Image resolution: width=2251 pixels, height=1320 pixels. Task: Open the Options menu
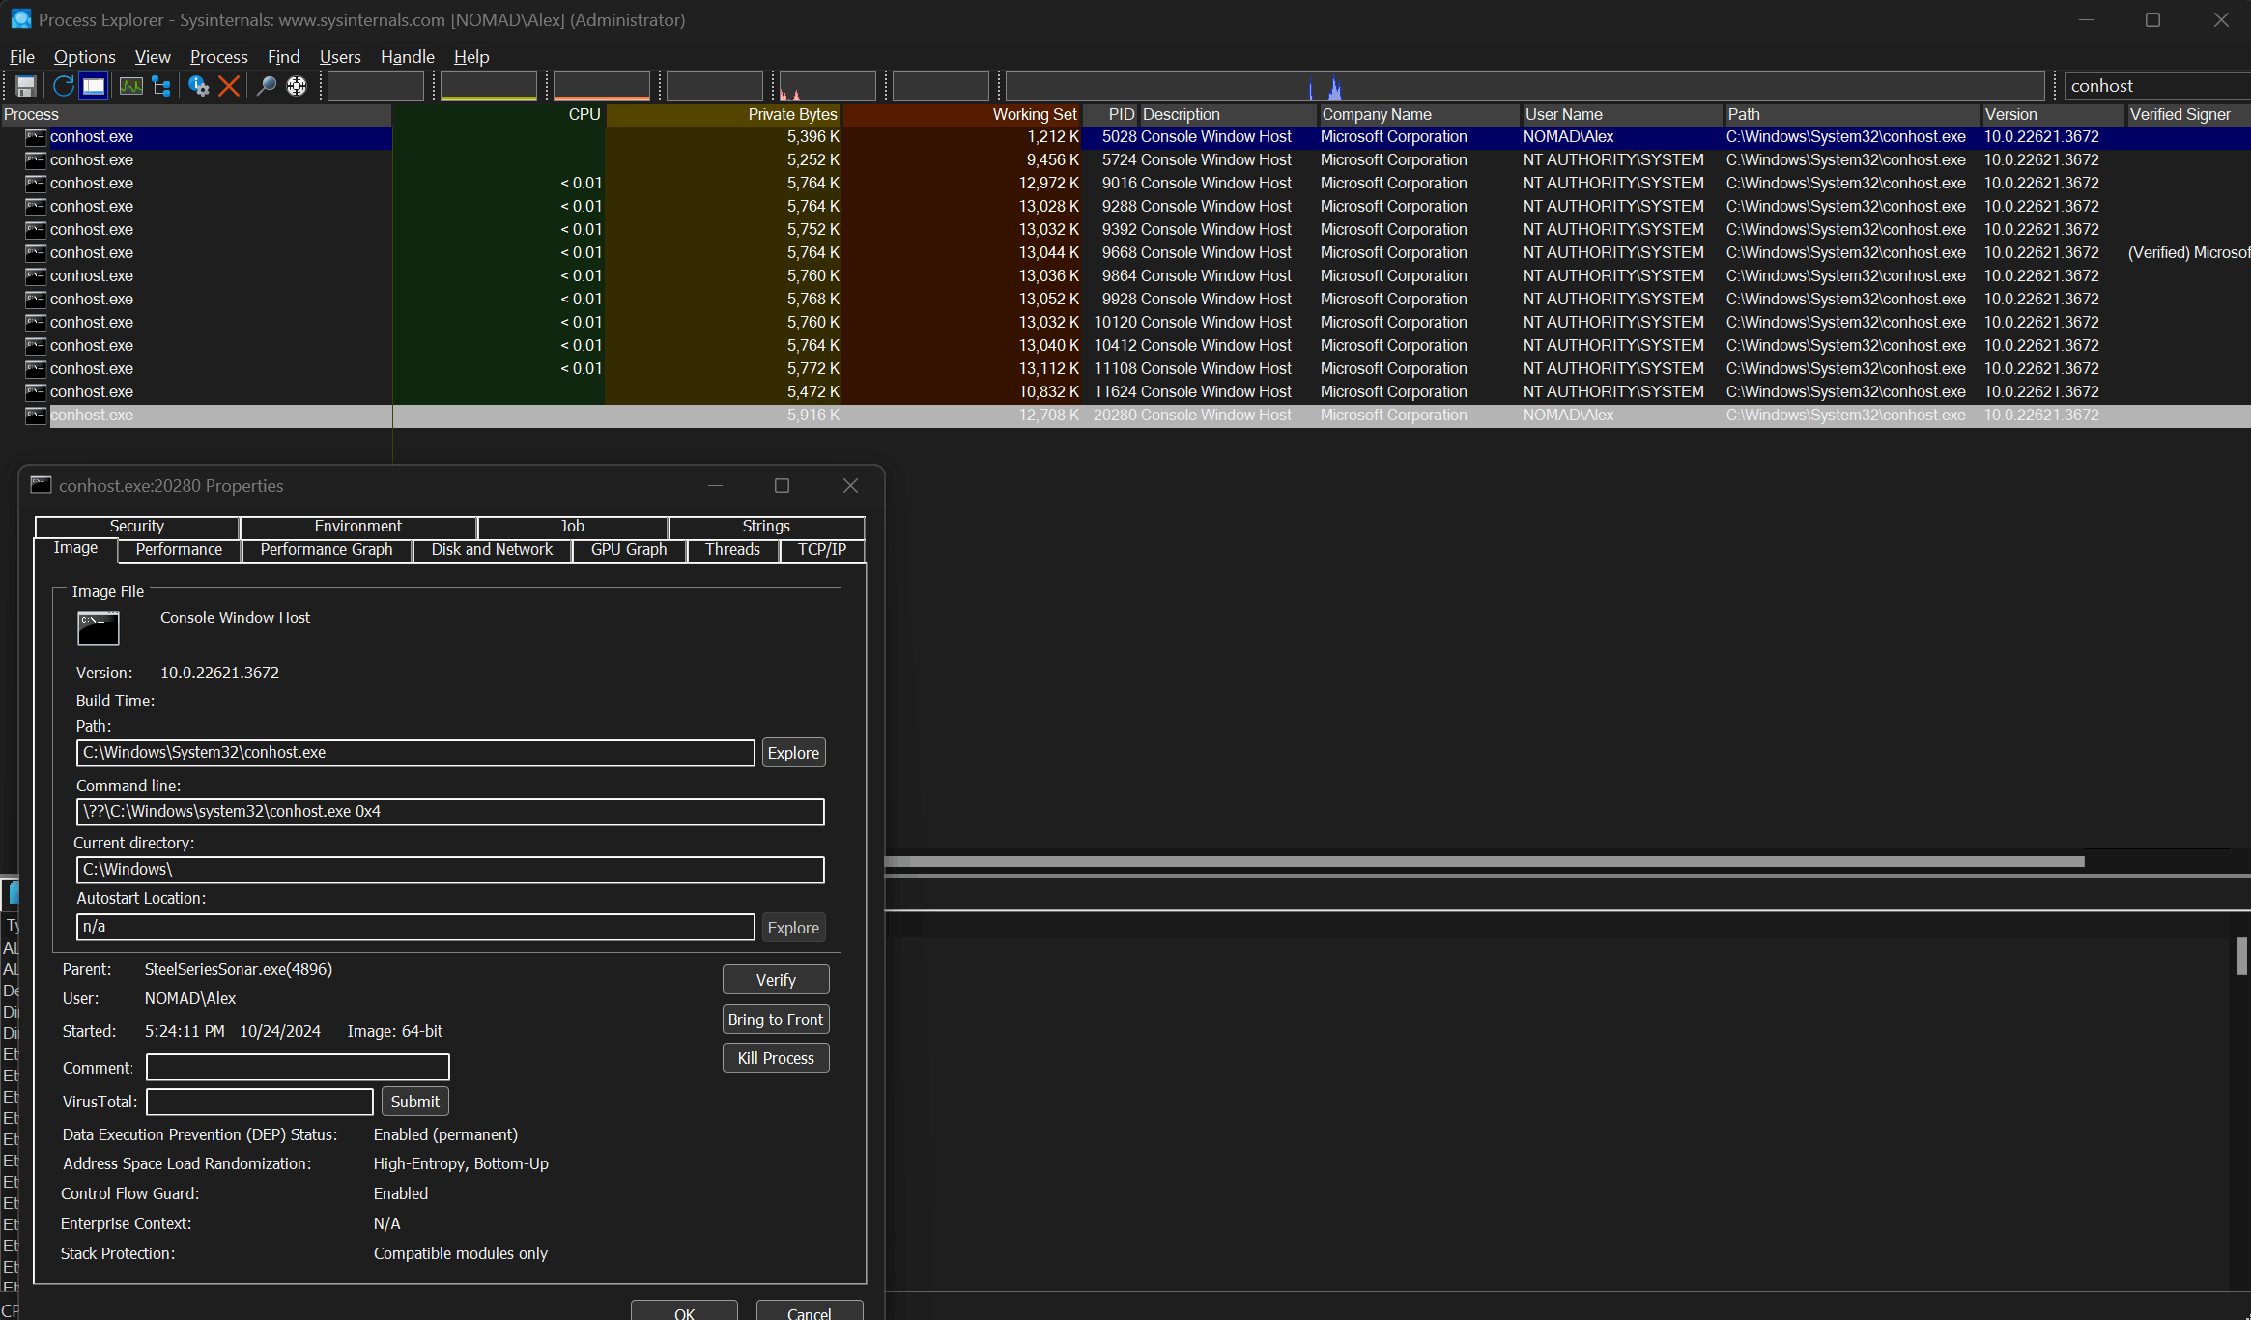84,57
